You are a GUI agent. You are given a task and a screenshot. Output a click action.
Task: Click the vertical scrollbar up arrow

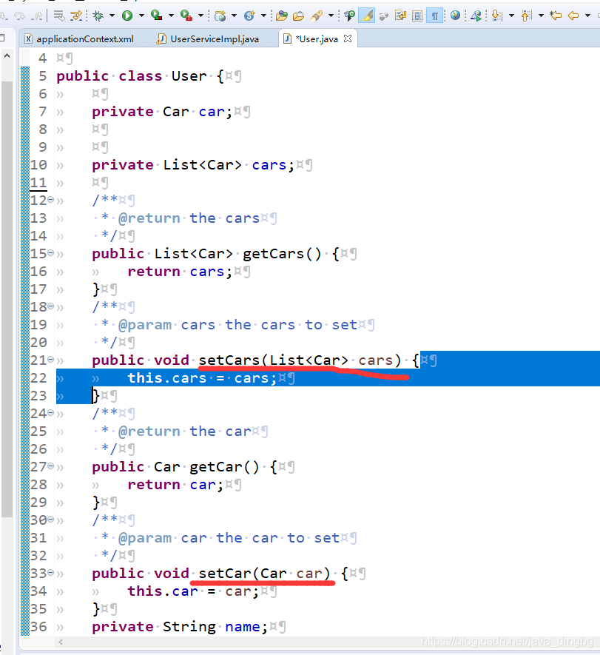pyautogui.click(x=7, y=56)
